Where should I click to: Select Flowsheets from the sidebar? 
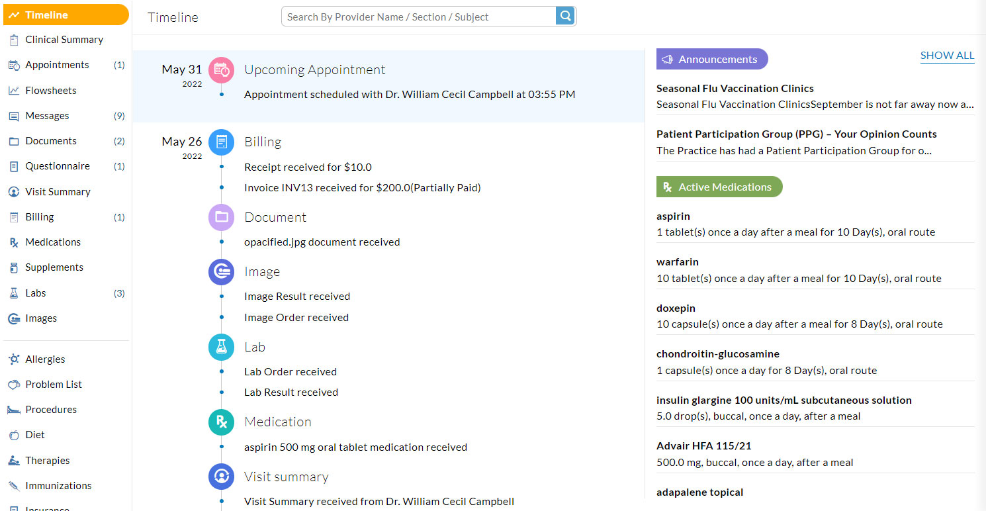coord(50,91)
